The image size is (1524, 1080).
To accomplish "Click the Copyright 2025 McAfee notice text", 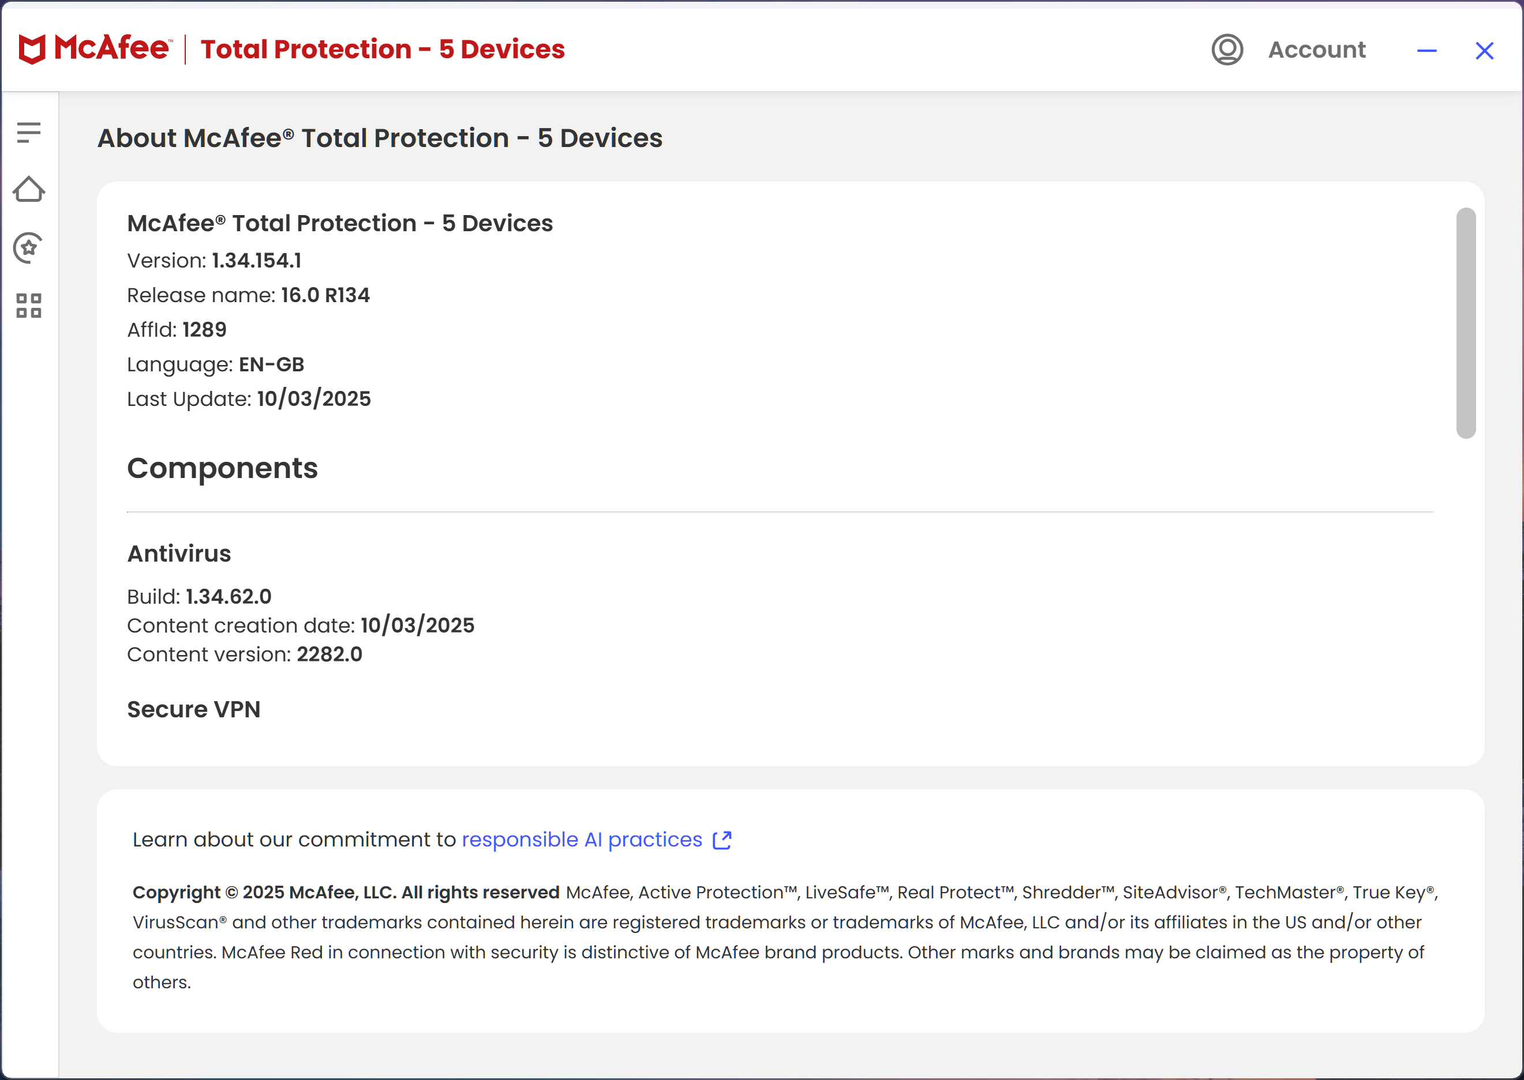I will [346, 893].
